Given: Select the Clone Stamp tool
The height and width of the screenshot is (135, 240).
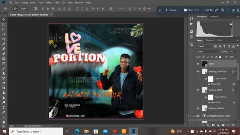Looking at the screenshot, I should [x=4, y=73].
